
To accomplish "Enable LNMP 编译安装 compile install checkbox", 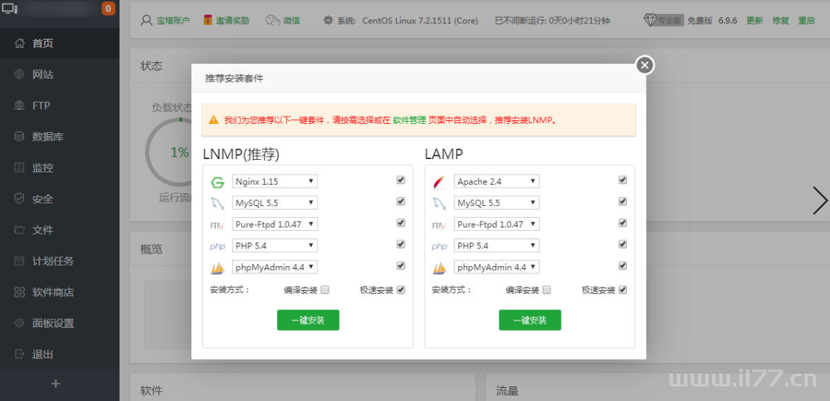I will click(325, 290).
